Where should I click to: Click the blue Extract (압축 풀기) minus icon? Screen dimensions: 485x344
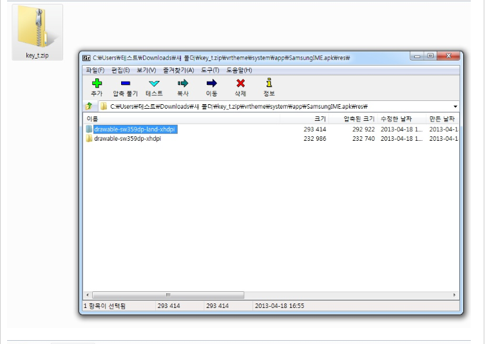click(126, 84)
